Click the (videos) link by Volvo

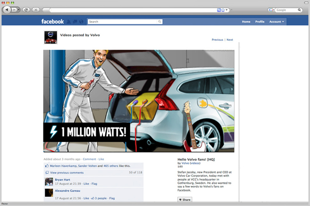pyautogui.click(x=195, y=163)
